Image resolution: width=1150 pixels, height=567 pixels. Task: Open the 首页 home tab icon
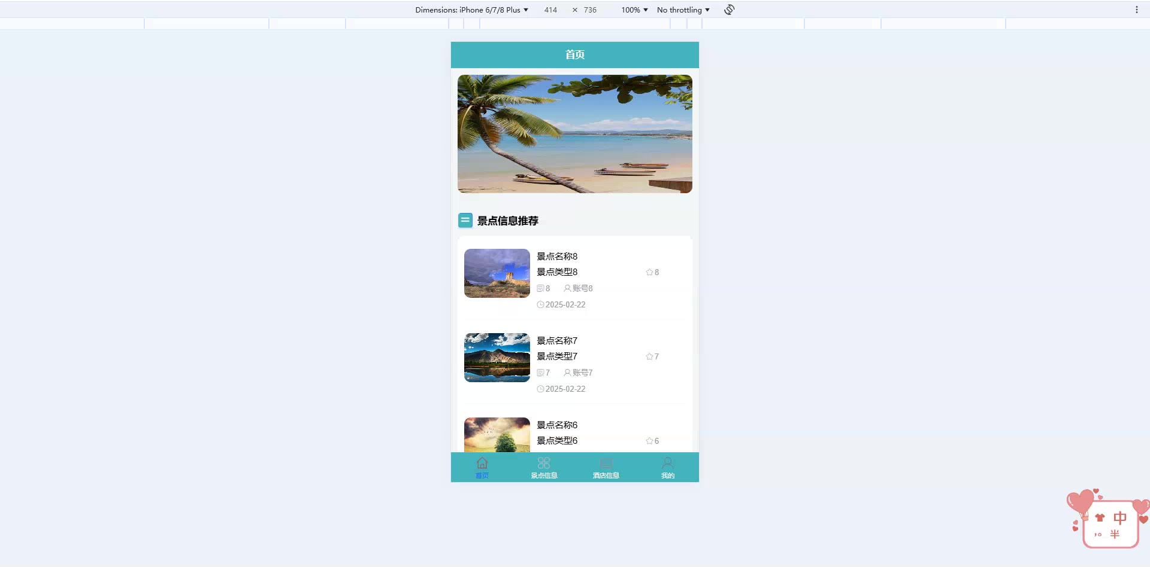tap(482, 463)
